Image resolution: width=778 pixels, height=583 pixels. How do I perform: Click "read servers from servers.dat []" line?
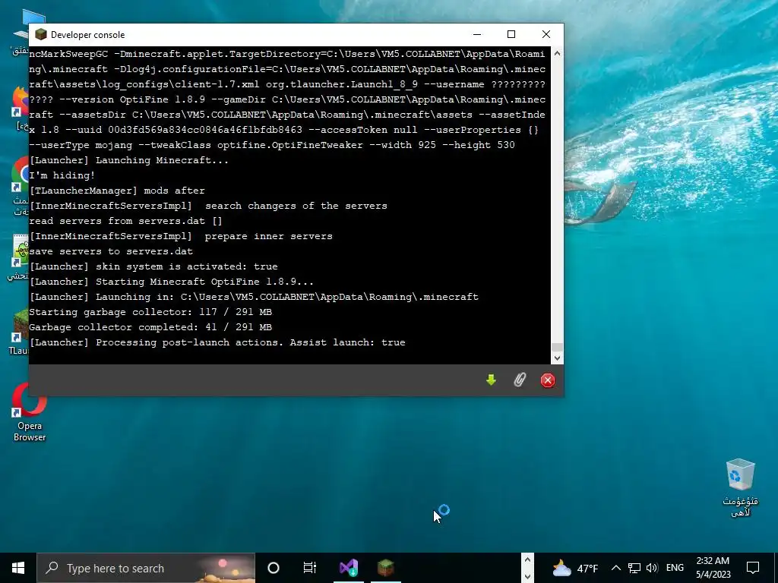126,221
